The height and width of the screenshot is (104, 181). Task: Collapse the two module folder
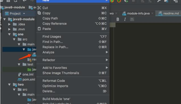point(9,85)
